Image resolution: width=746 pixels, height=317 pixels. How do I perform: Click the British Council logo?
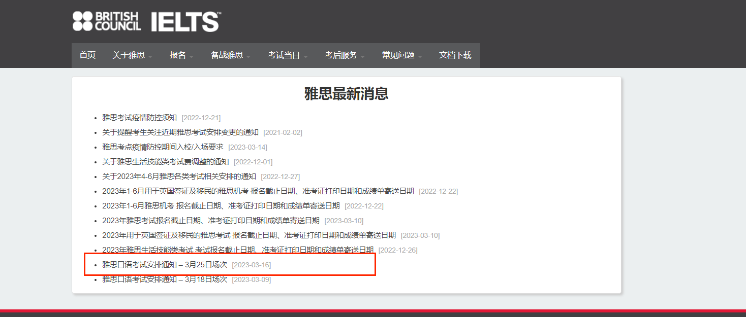tap(107, 21)
